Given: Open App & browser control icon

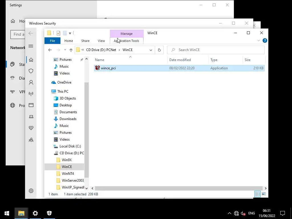Looking at the screenshot, I should pos(31,105).
